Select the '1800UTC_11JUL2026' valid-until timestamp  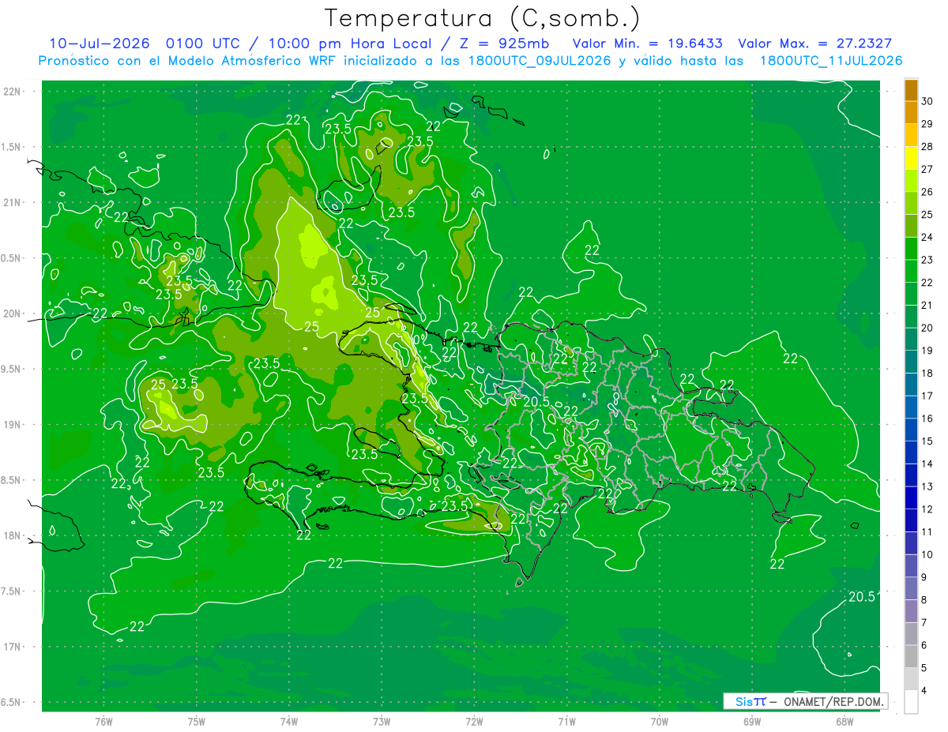point(831,61)
